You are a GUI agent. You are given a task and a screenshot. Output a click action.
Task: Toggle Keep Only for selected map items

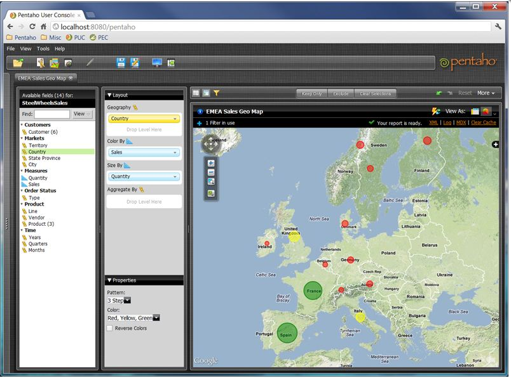[x=313, y=93]
